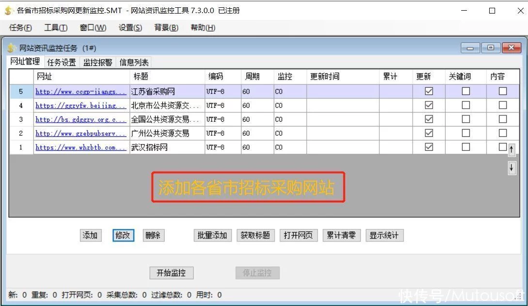
Task: Click the monitoring task sub-window icon
Action: pos(12,48)
